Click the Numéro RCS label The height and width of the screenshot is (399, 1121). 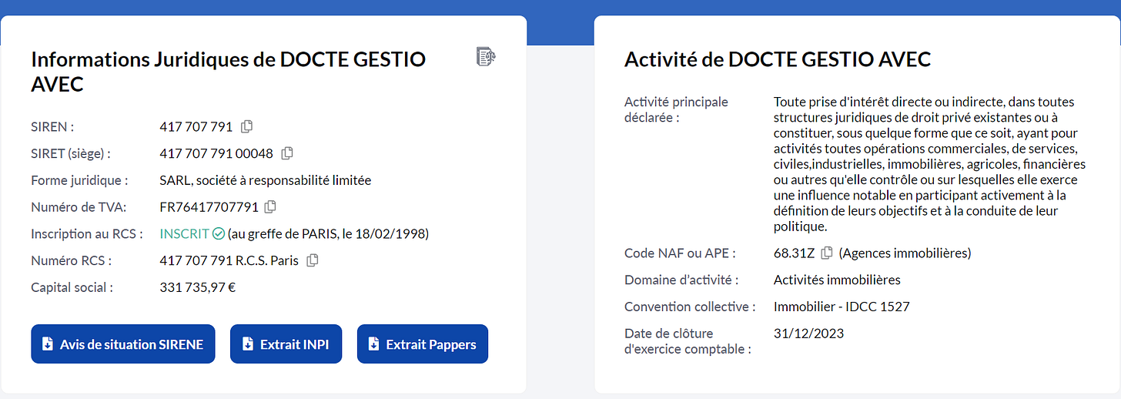point(72,260)
